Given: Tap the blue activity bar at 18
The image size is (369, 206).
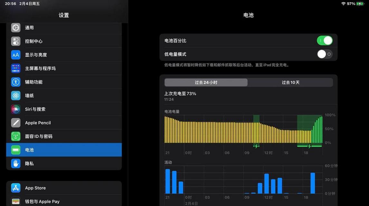Looking at the screenshot, I should pos(313,183).
